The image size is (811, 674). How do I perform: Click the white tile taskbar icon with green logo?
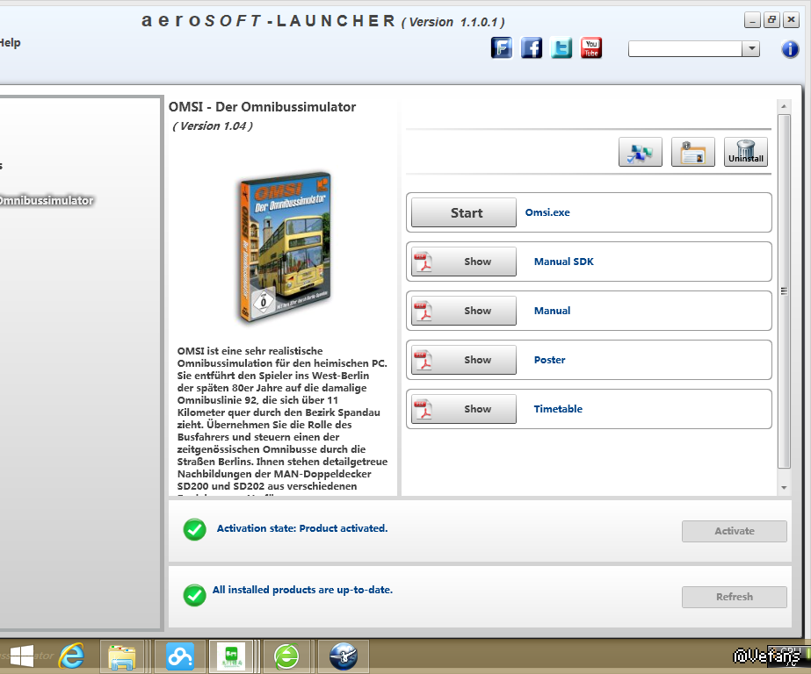pos(231,656)
